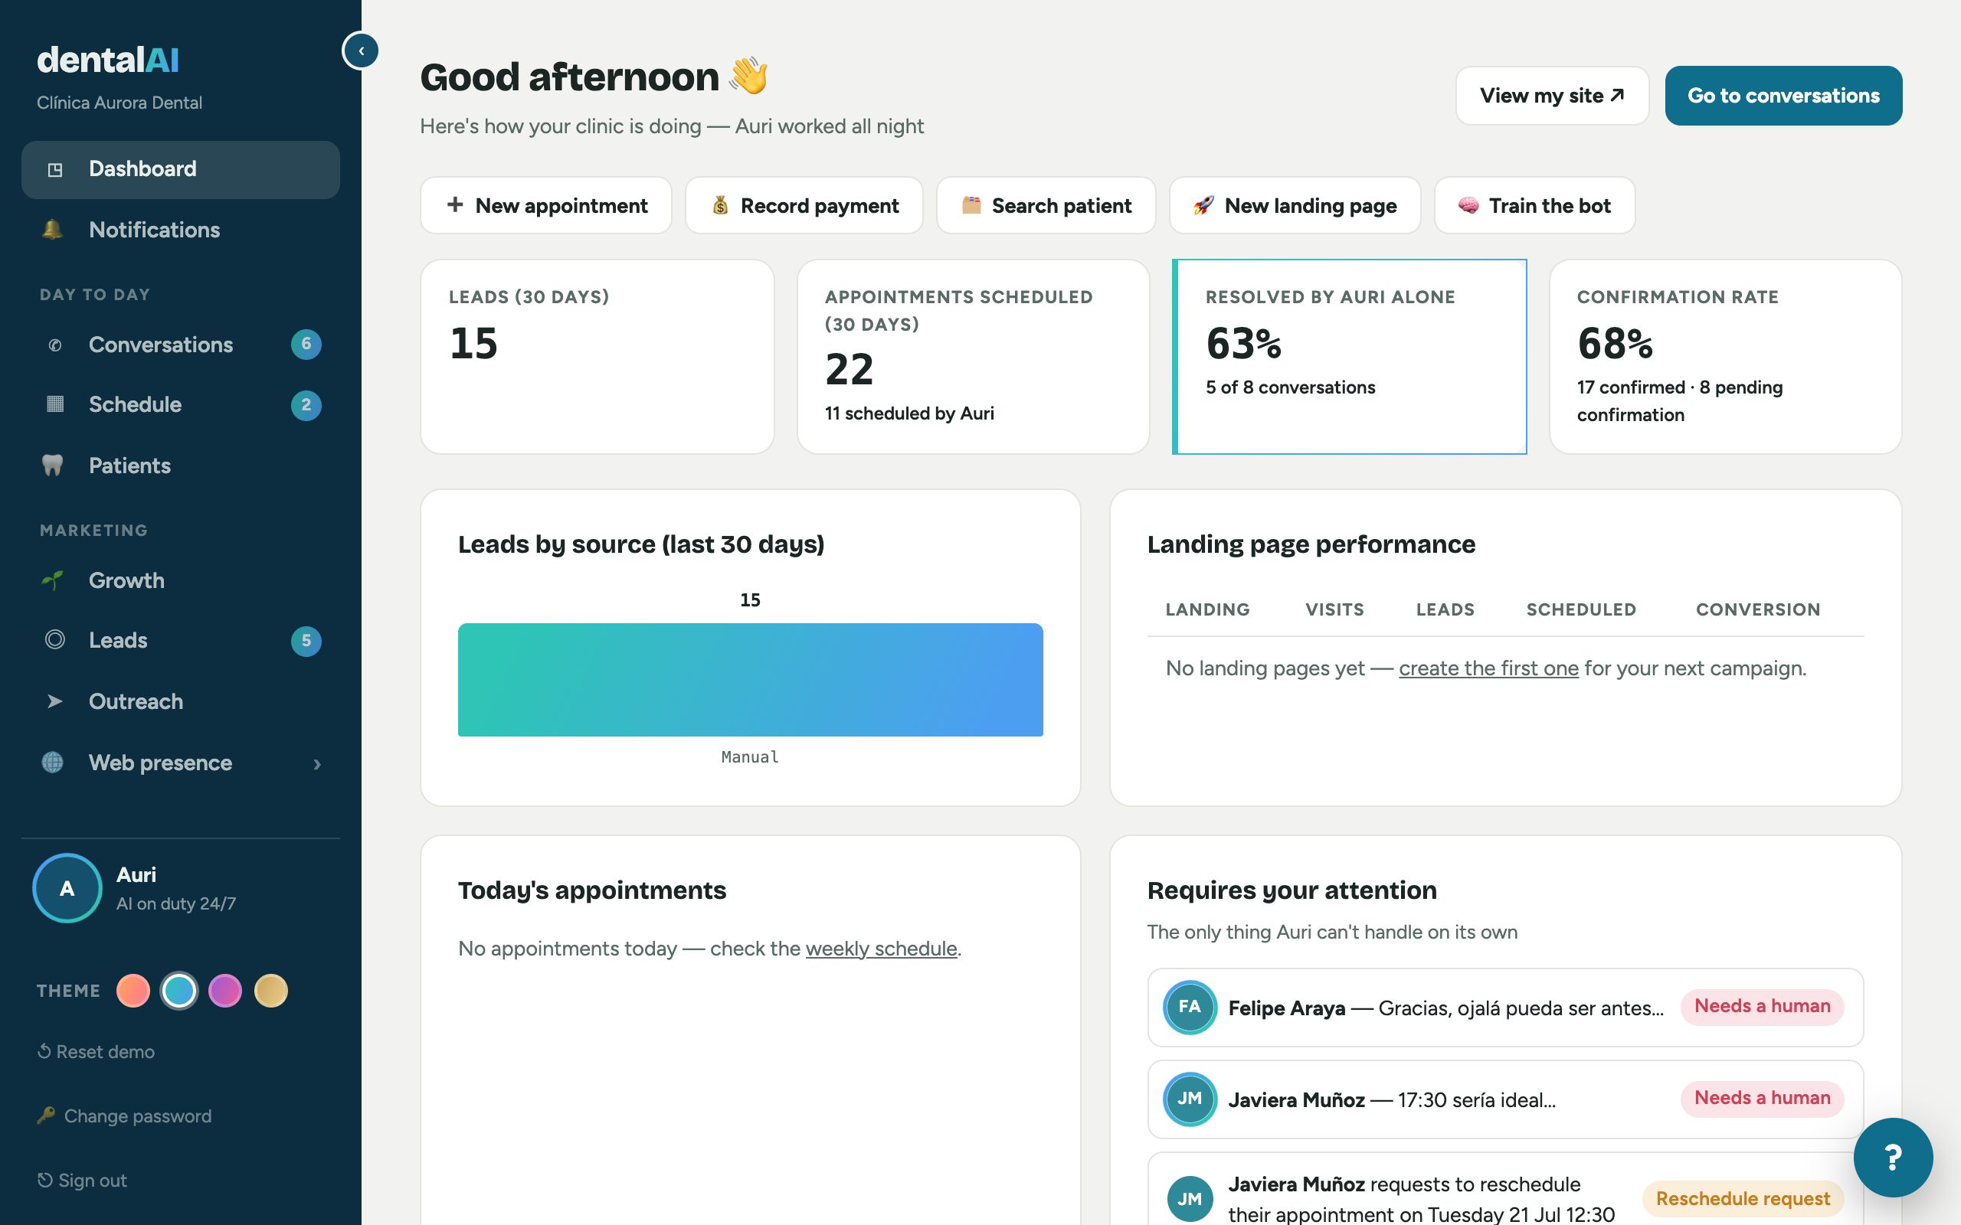The image size is (1961, 1225).
Task: Expand the Web presence submenu chevron
Action: tap(317, 764)
